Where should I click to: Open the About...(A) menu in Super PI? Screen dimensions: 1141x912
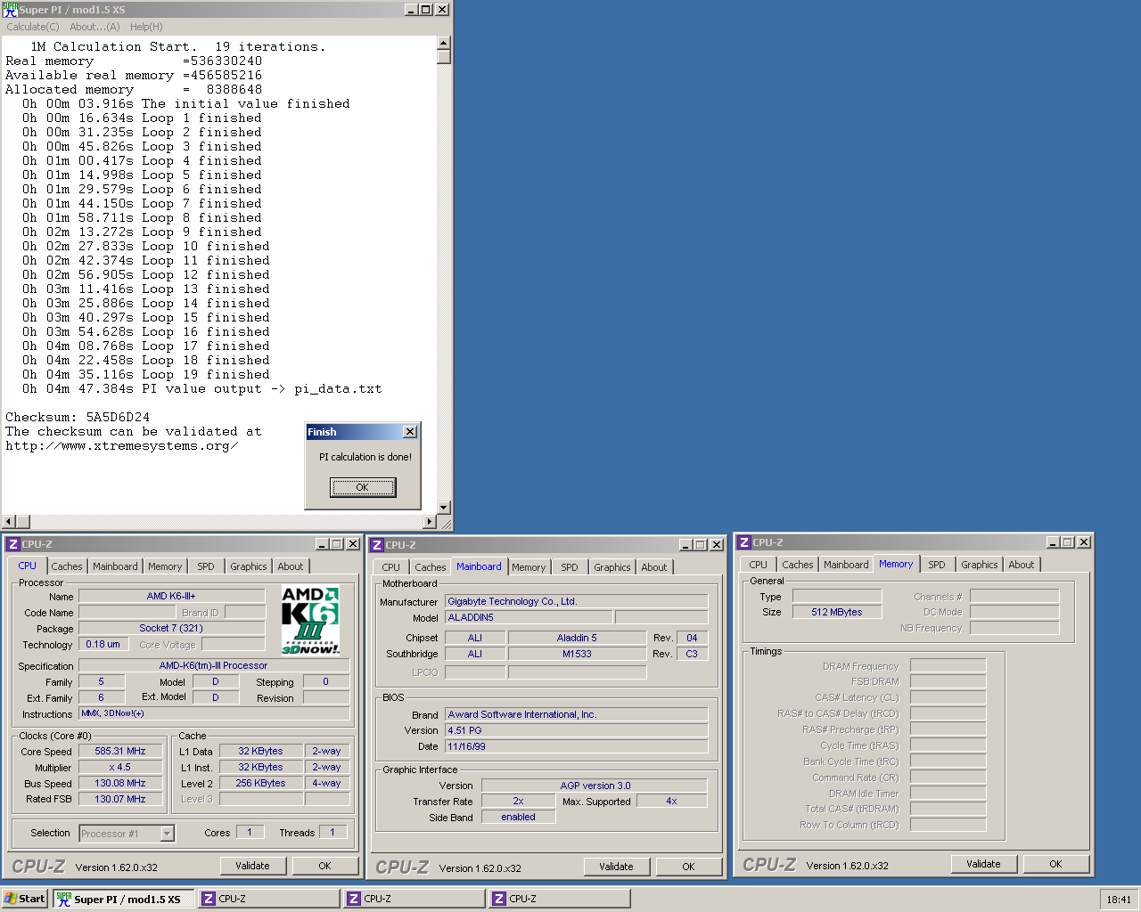point(94,27)
